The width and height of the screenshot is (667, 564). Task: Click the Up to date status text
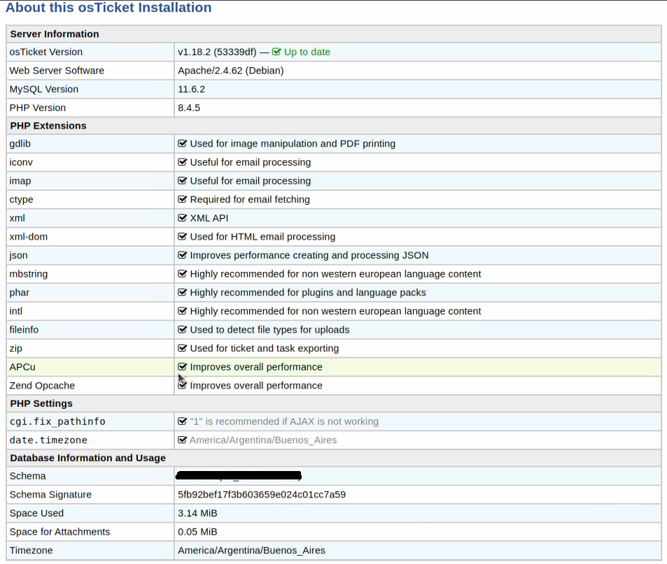coord(307,52)
